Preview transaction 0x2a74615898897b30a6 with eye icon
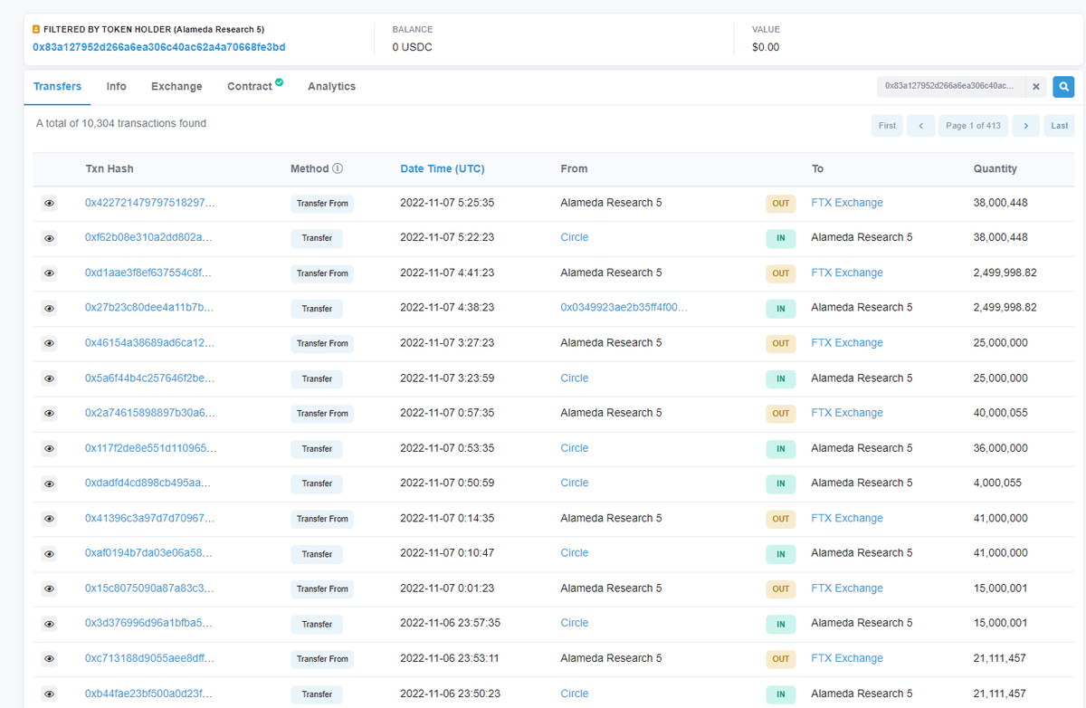 (x=49, y=414)
